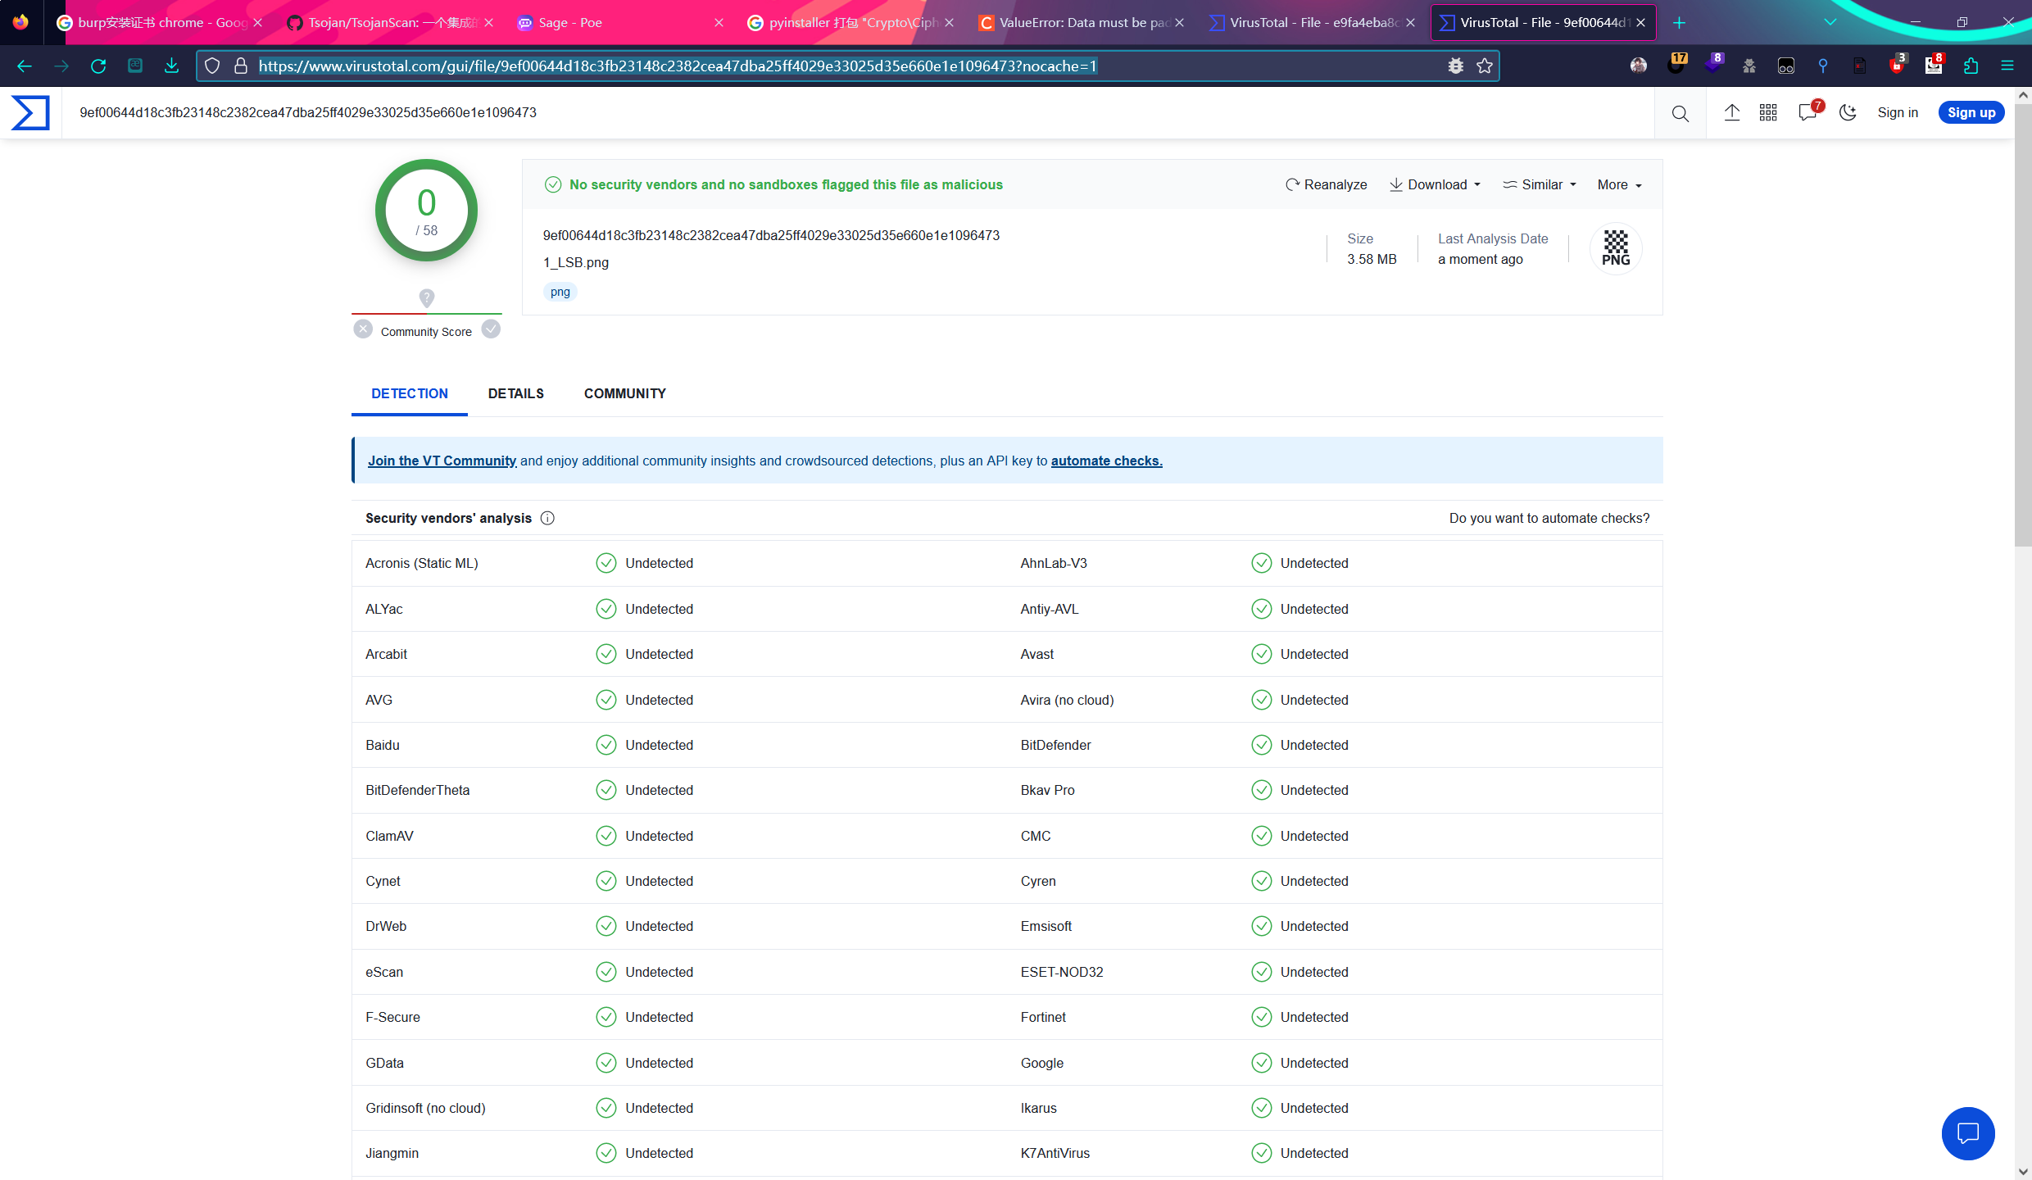Open the Firefox hamburger menu
This screenshot has width=2032, height=1180.
click(2007, 66)
